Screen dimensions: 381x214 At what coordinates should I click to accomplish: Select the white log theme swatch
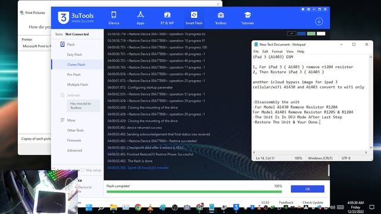[321, 33]
